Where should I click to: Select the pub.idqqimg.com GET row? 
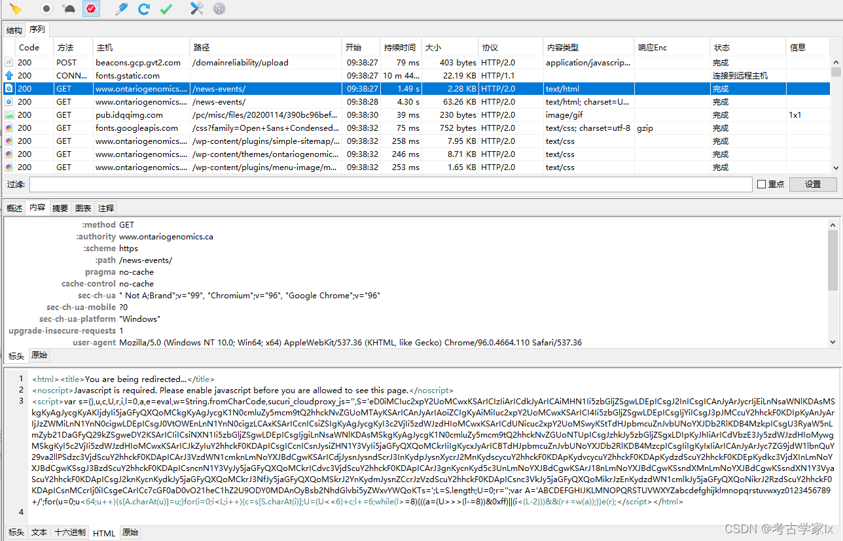(417, 114)
